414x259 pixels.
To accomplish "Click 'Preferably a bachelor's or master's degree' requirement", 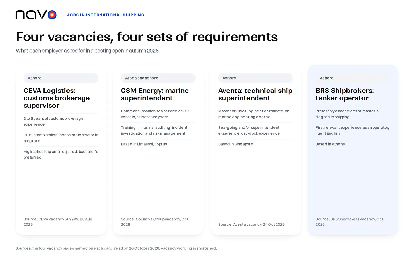I will pyautogui.click(x=347, y=114).
